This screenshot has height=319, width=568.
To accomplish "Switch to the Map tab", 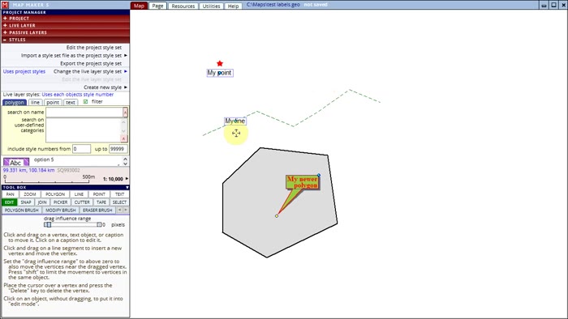I will [x=139, y=6].
